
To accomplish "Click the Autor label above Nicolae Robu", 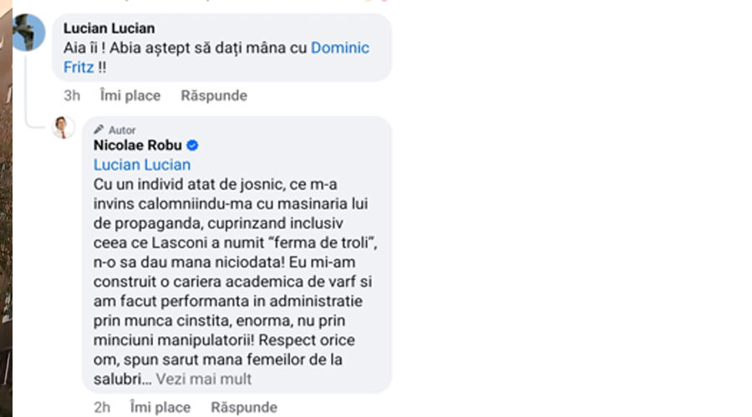I will pyautogui.click(x=122, y=130).
